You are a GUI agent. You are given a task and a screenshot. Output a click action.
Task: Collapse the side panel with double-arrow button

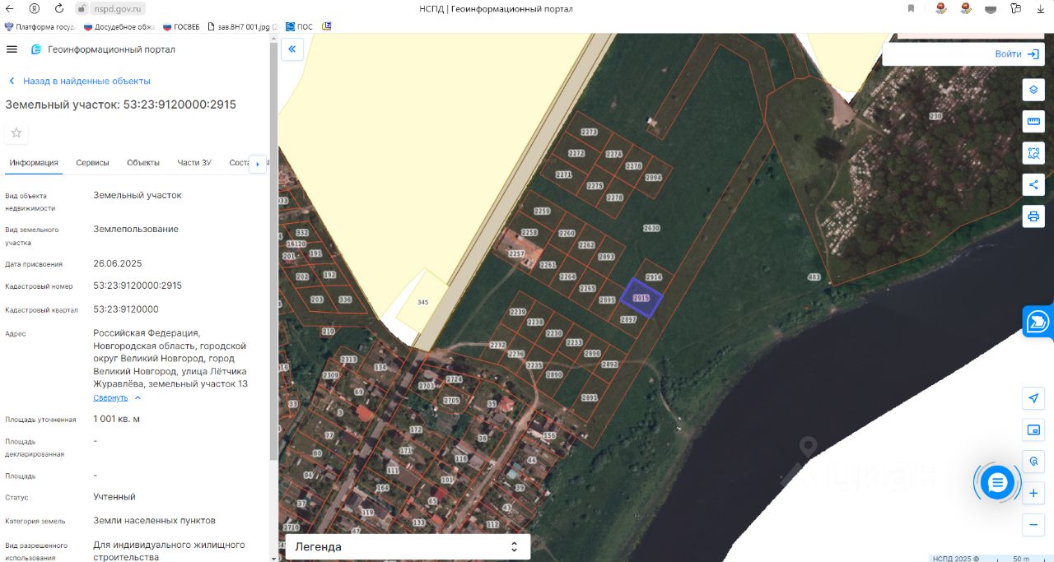pyautogui.click(x=292, y=49)
